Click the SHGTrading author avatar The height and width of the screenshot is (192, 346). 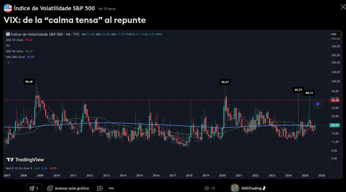coord(235,188)
